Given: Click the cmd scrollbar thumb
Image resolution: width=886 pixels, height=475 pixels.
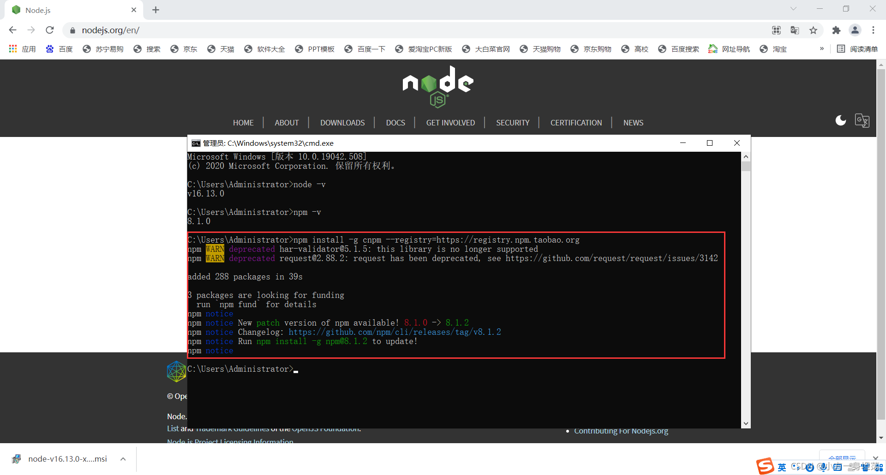Looking at the screenshot, I should coord(746,166).
